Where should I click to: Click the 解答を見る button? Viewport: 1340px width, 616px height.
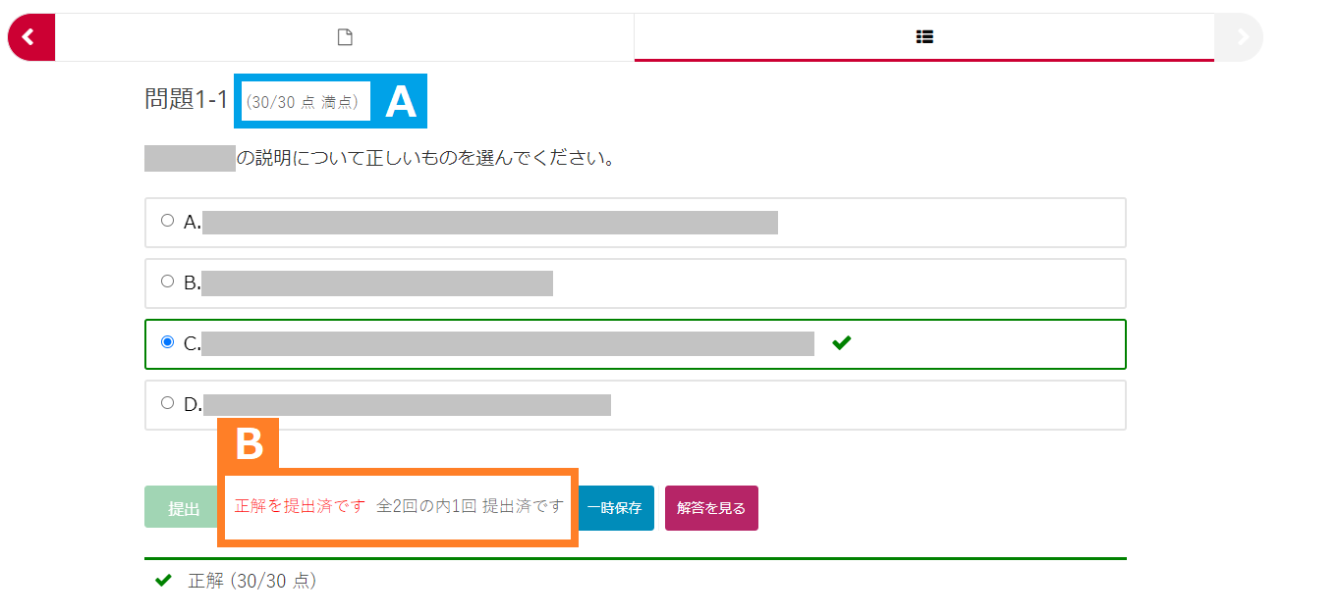pos(710,508)
